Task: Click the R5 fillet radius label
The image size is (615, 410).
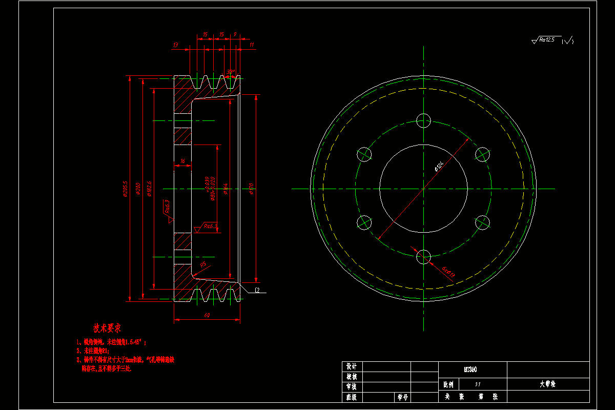Action: click(203, 264)
